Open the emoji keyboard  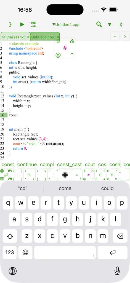point(25,253)
